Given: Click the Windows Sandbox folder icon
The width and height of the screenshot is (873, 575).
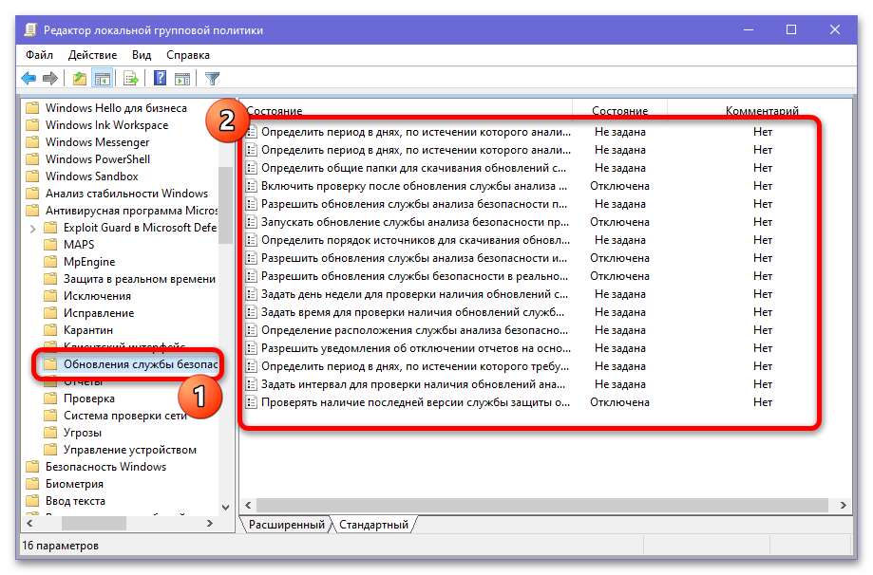Looking at the screenshot, I should (33, 176).
